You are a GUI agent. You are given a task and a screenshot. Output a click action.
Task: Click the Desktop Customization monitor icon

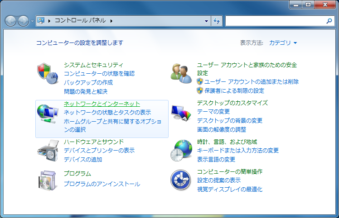point(181,112)
